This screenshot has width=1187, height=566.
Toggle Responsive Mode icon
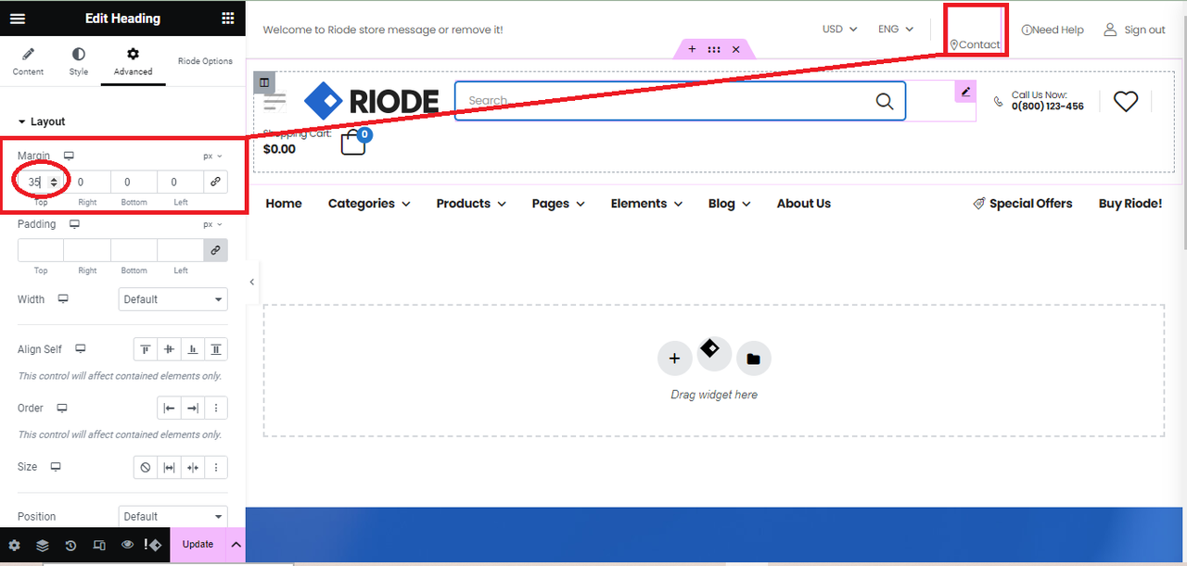99,545
